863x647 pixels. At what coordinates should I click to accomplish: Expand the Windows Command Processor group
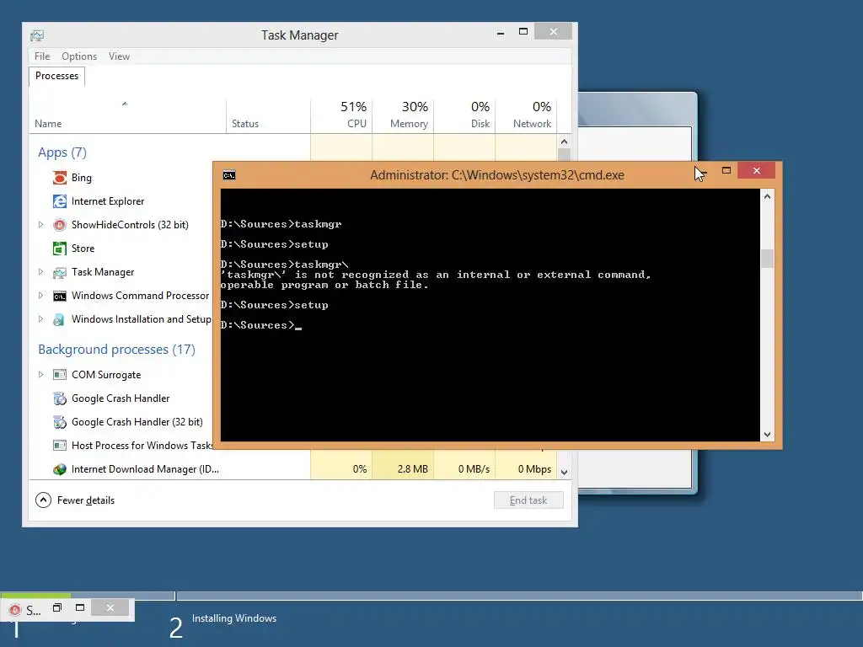click(x=40, y=296)
